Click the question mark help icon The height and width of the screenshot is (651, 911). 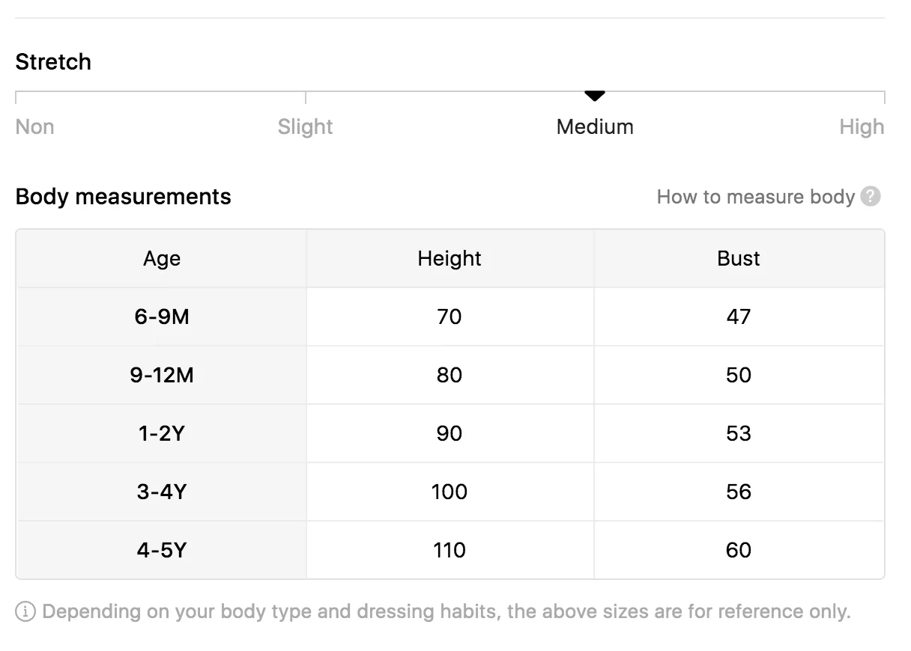tap(870, 197)
